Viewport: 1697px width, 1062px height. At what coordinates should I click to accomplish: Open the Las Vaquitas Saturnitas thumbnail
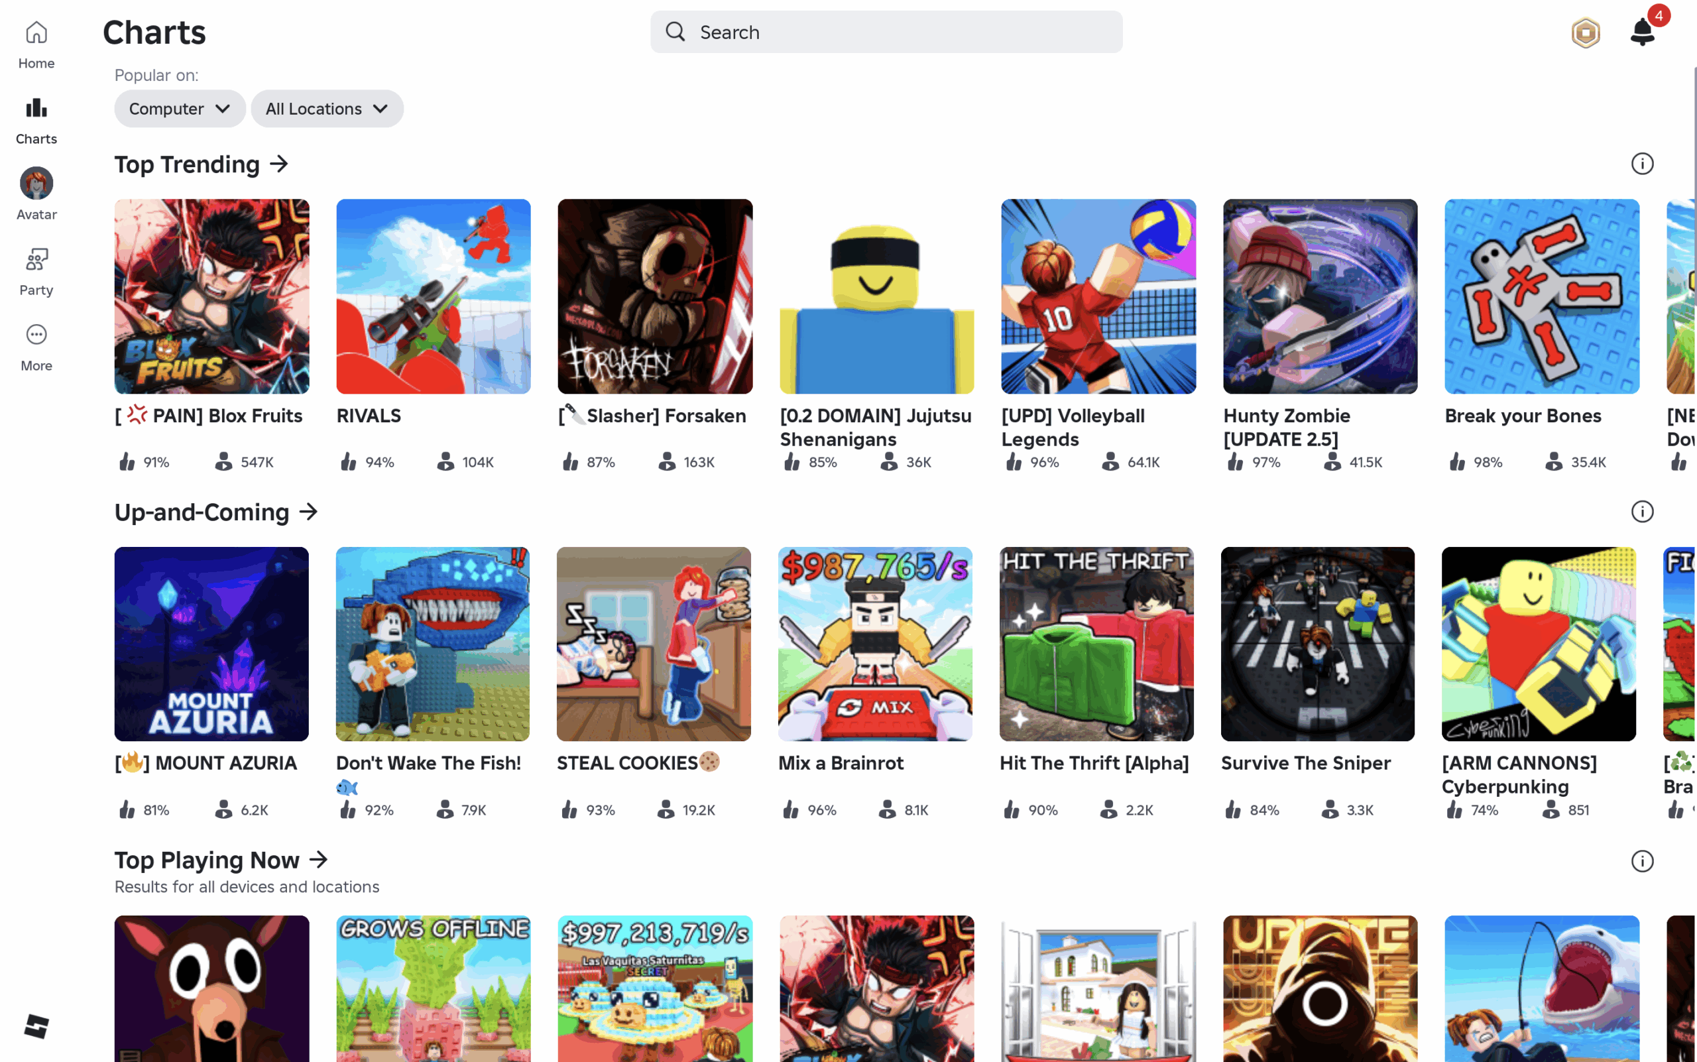pos(656,988)
